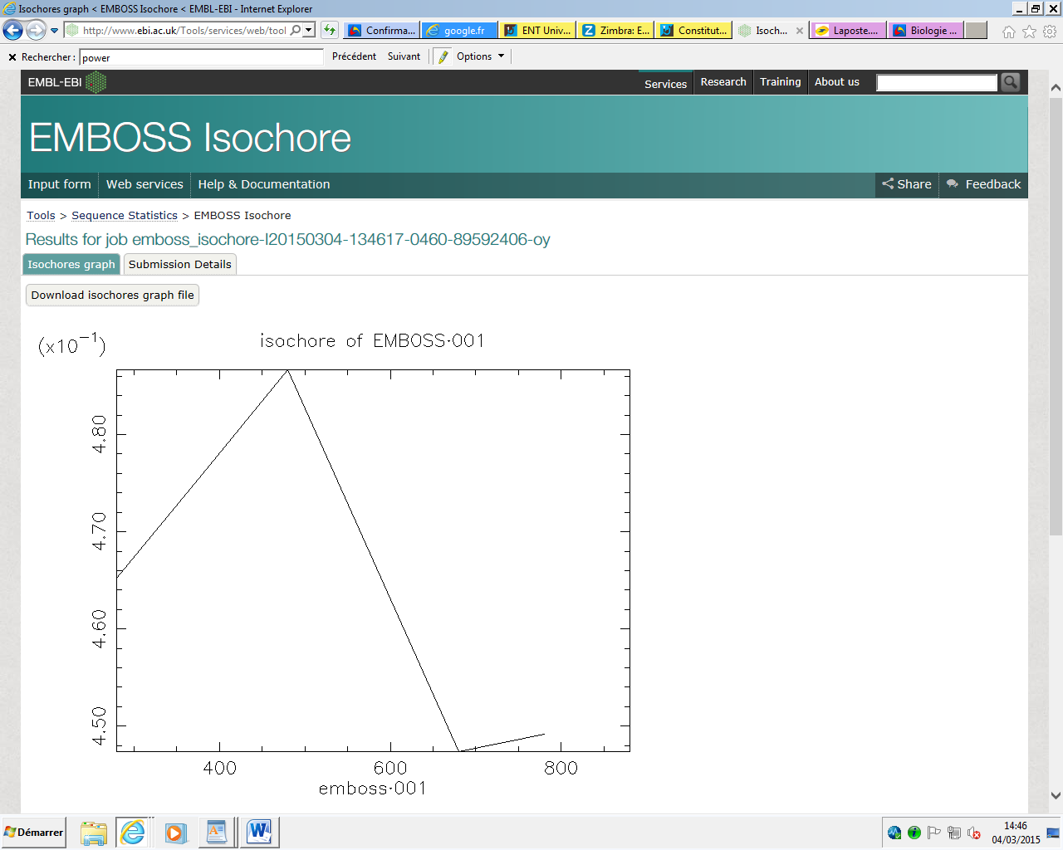Click the Démarrer start button

click(x=33, y=833)
